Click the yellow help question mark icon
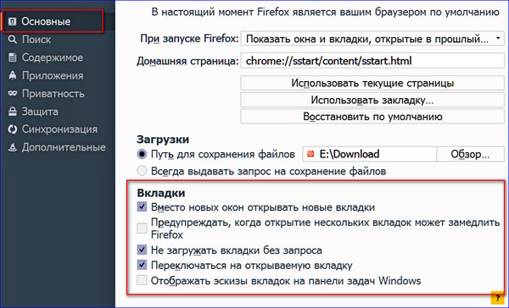The width and height of the screenshot is (509, 308). click(x=497, y=298)
